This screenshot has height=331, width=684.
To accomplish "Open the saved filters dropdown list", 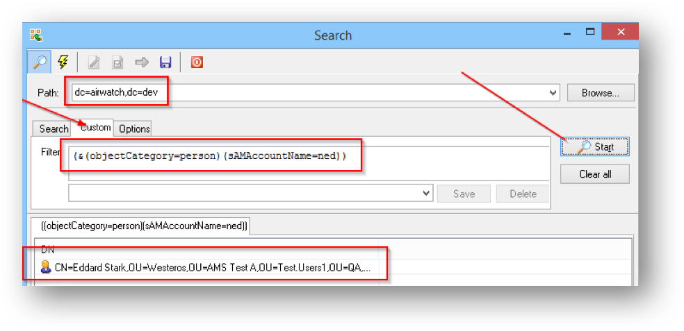I will coord(427,194).
